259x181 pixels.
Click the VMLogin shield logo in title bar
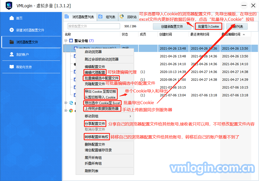9,5
